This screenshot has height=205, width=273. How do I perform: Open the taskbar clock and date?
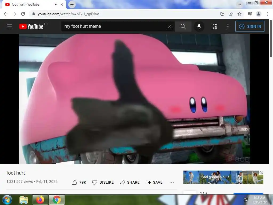coord(259,200)
